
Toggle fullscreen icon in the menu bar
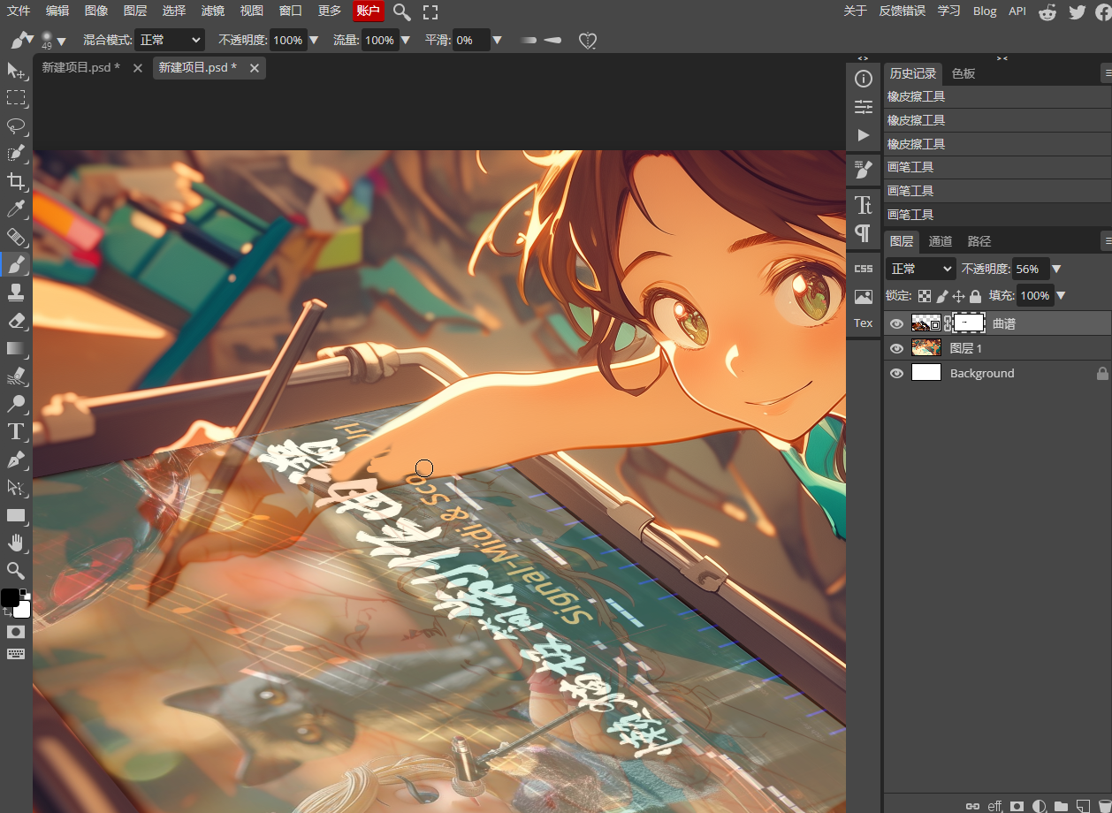coord(430,11)
